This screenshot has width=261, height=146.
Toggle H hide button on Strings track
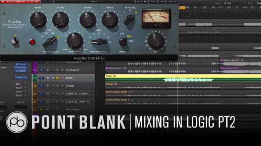(x=48, y=86)
